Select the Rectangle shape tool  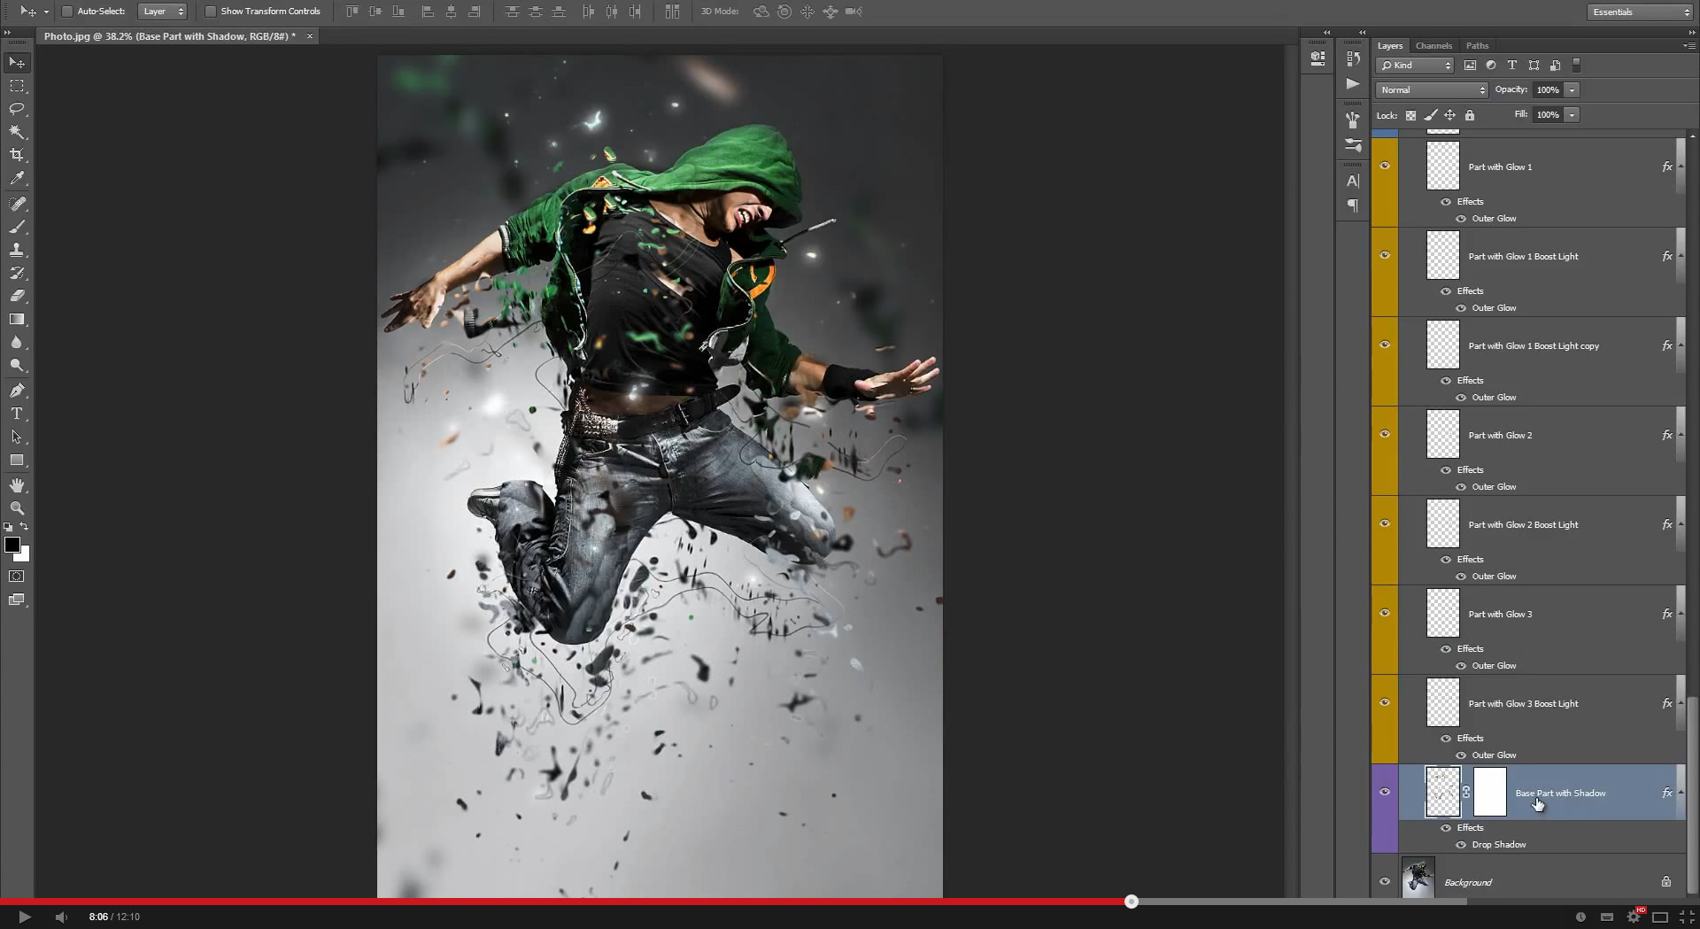(x=17, y=460)
